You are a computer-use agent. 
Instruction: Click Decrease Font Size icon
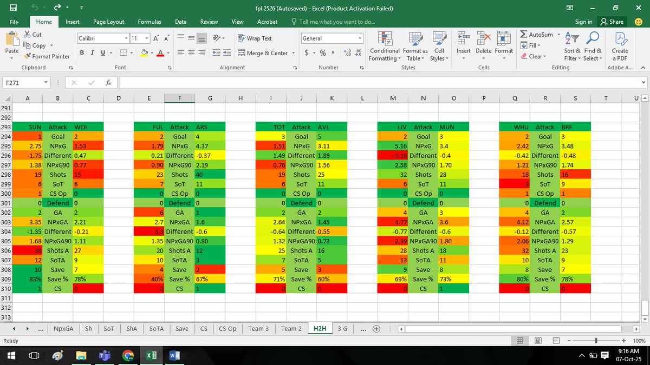[x=166, y=38]
